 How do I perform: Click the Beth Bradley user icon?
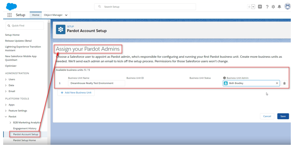tap(226, 83)
